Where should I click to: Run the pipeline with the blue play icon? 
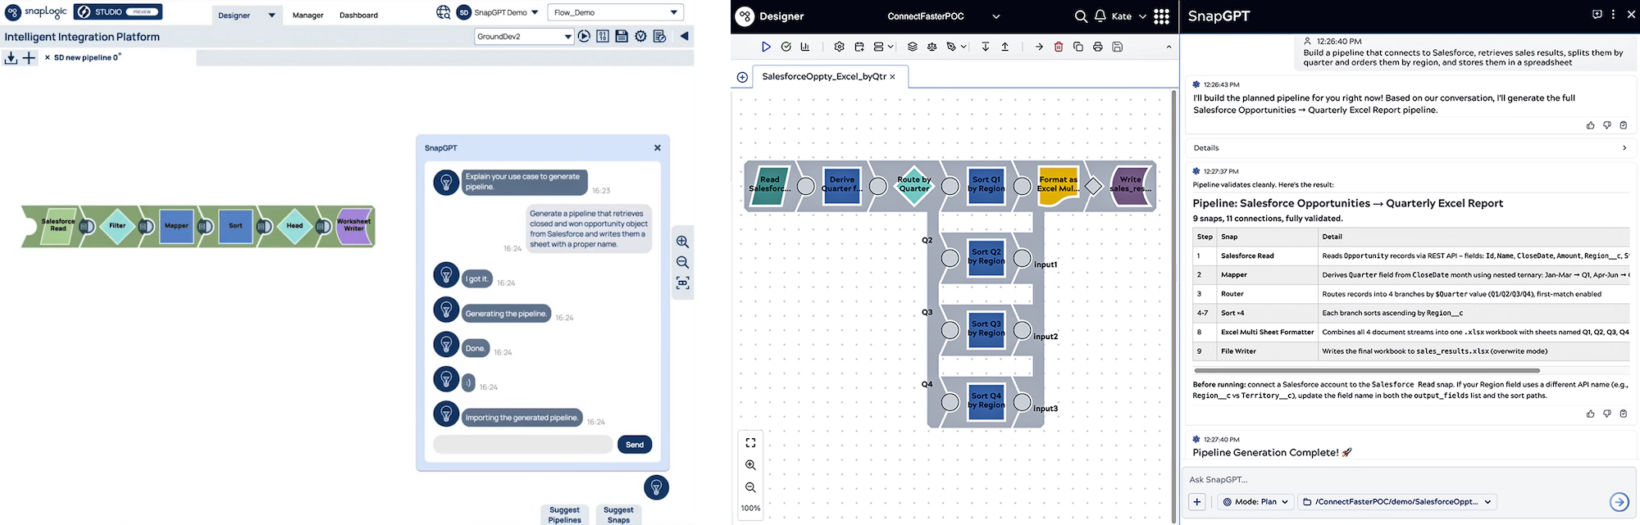click(766, 47)
